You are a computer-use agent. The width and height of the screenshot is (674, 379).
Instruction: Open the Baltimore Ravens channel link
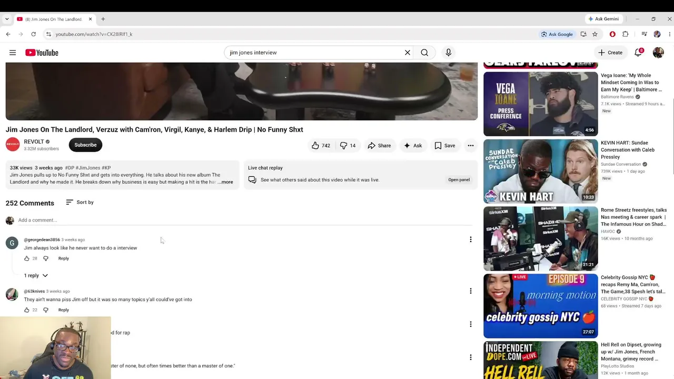pos(617,97)
